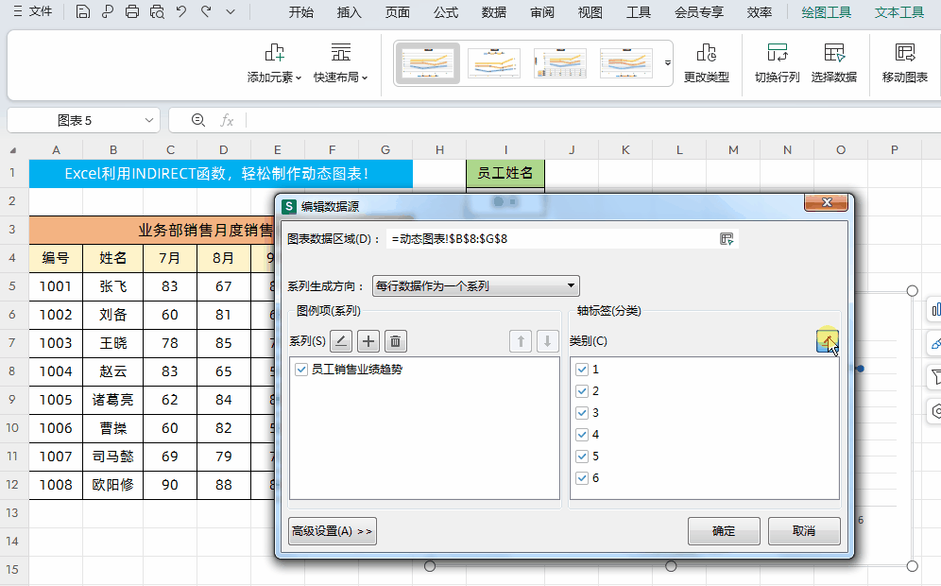Screen dimensions: 941x586
Task: Click the Undo arrow icon
Action: point(181,10)
